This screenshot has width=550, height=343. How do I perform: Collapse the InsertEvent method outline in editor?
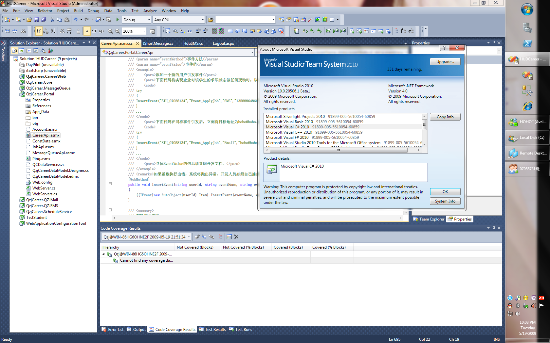pos(110,184)
